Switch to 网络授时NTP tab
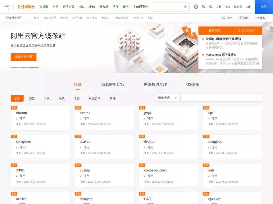 click(x=155, y=84)
